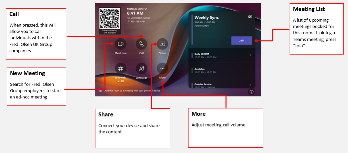Viewport: 348px width, 153px height.
Task: Click the Meeting List annotation box
Action: [317, 29]
